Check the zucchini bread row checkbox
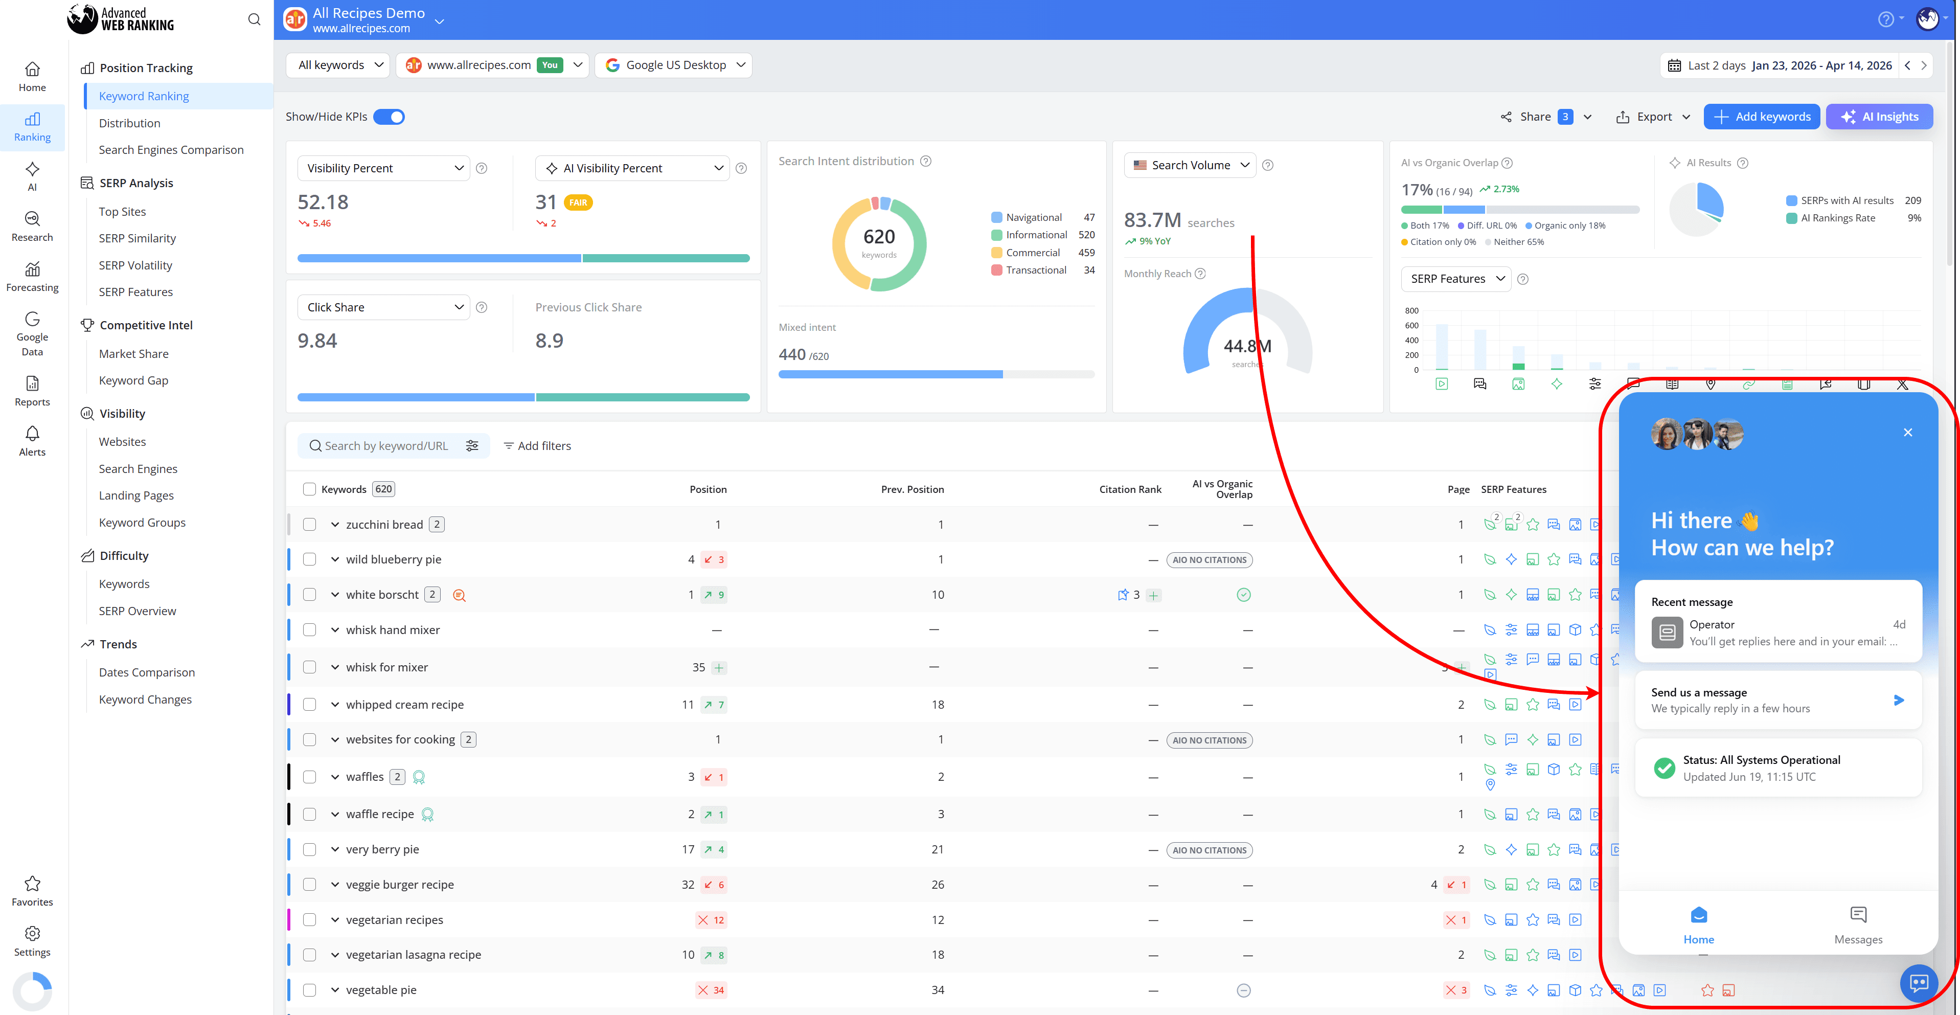The width and height of the screenshot is (1960, 1015). tap(309, 524)
